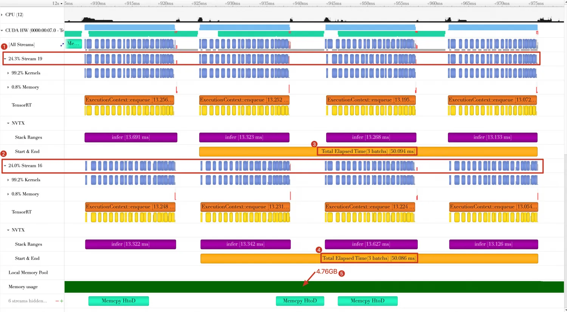Click the +970ms mark on the ruler

pyautogui.click(x=502, y=3)
